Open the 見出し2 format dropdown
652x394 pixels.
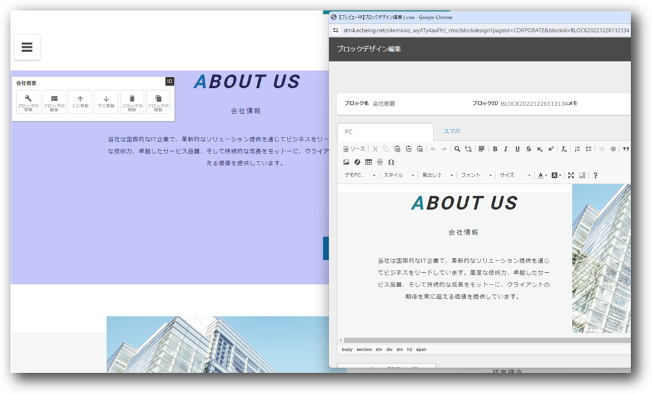(x=437, y=175)
